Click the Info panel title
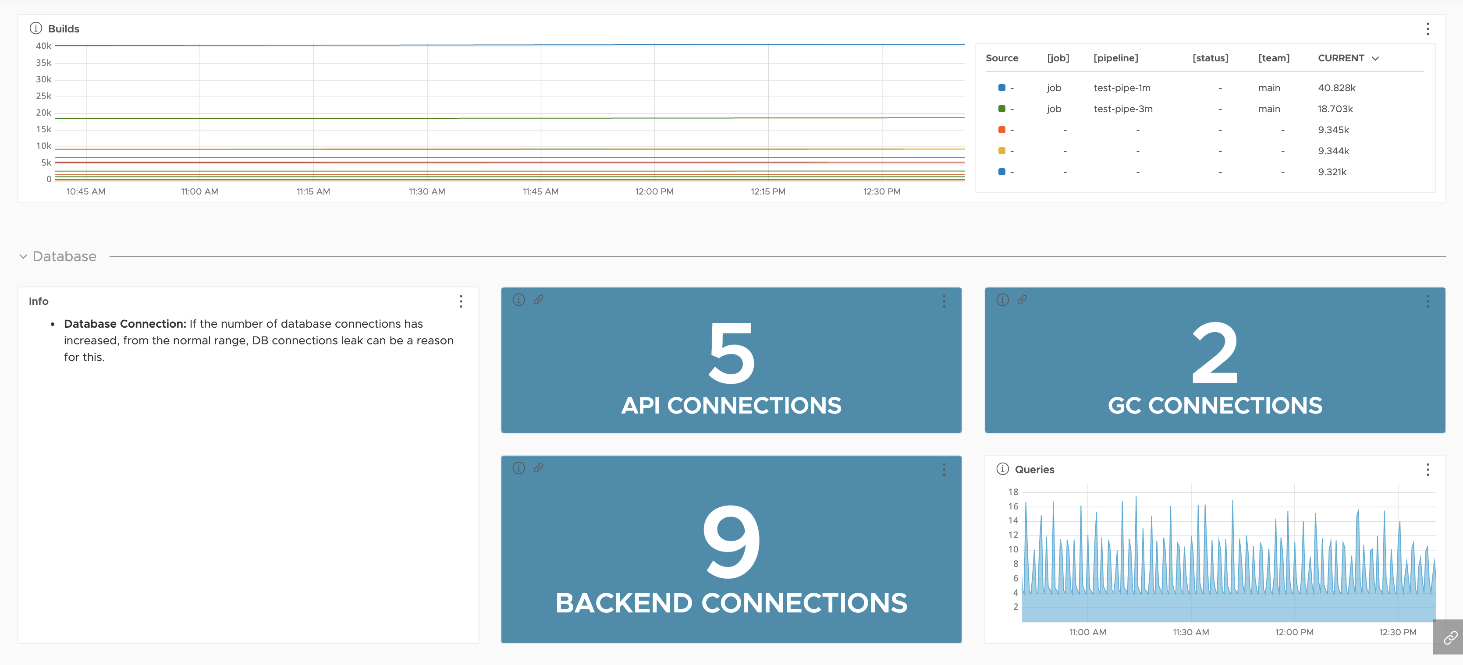This screenshot has height=665, width=1463. (39, 301)
